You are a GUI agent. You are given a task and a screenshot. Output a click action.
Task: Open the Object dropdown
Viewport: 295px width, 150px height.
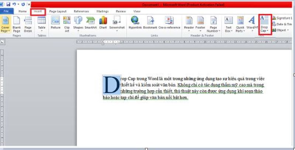(280, 30)
